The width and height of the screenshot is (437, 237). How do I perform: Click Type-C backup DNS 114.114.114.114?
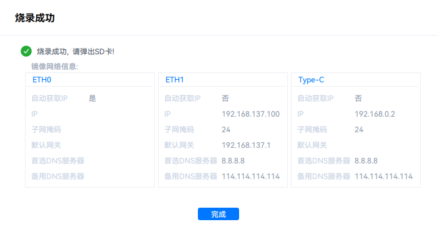click(x=383, y=177)
